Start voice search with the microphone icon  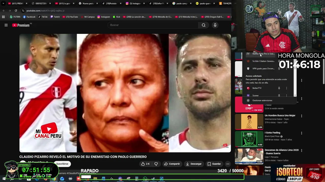coord(215,25)
